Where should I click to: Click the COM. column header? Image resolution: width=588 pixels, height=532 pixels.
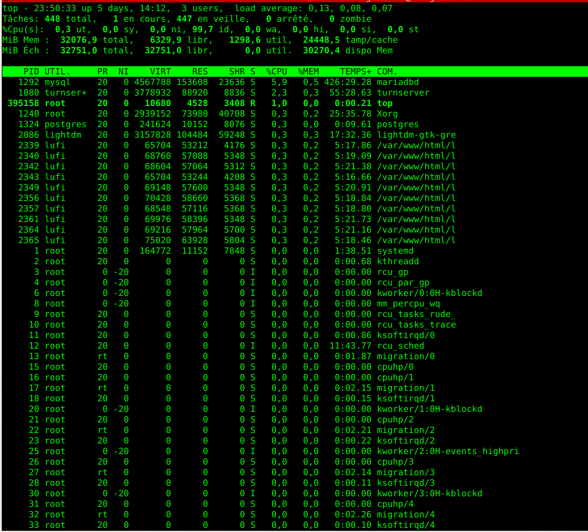[x=387, y=71]
